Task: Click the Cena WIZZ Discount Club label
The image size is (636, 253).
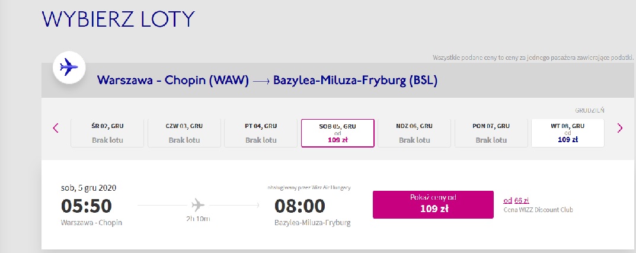Action: pos(538,210)
